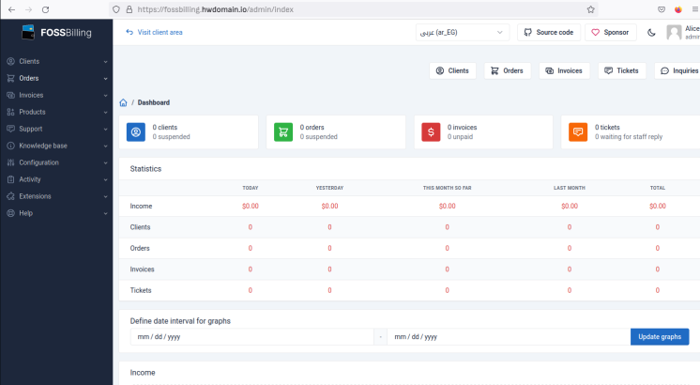Select Knowledge base in the sidebar
This screenshot has height=385, width=700.
coord(56,146)
